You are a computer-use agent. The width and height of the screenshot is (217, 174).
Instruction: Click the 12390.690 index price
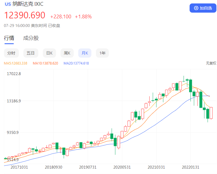[x=25, y=15]
